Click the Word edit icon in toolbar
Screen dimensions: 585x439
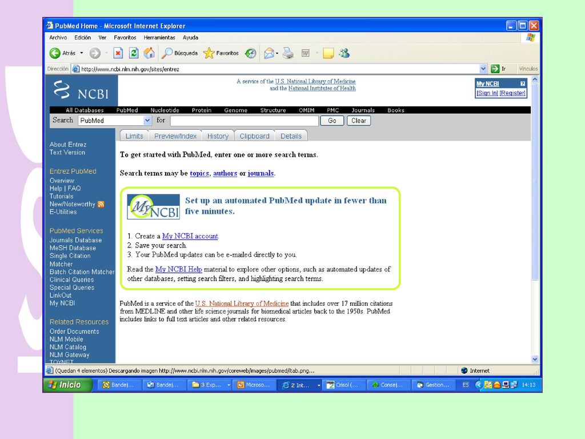point(305,53)
